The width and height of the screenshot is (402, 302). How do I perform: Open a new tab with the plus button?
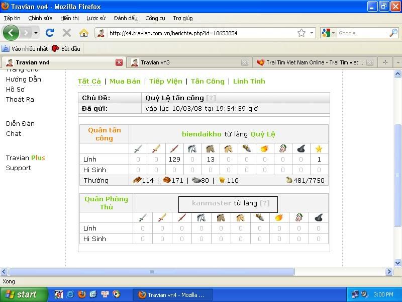coord(385,62)
